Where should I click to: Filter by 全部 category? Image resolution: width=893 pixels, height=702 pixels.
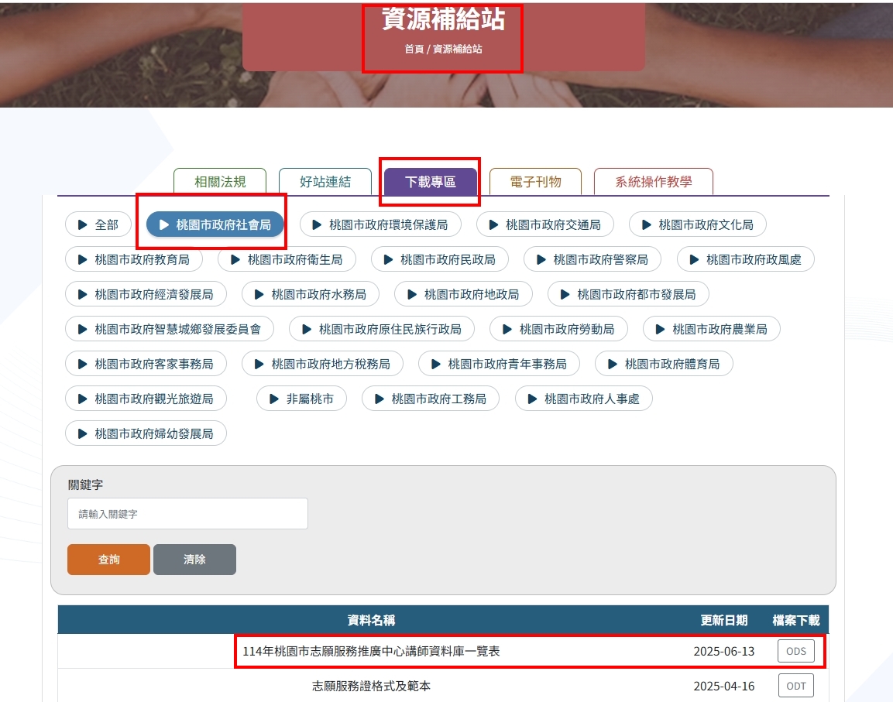click(98, 224)
